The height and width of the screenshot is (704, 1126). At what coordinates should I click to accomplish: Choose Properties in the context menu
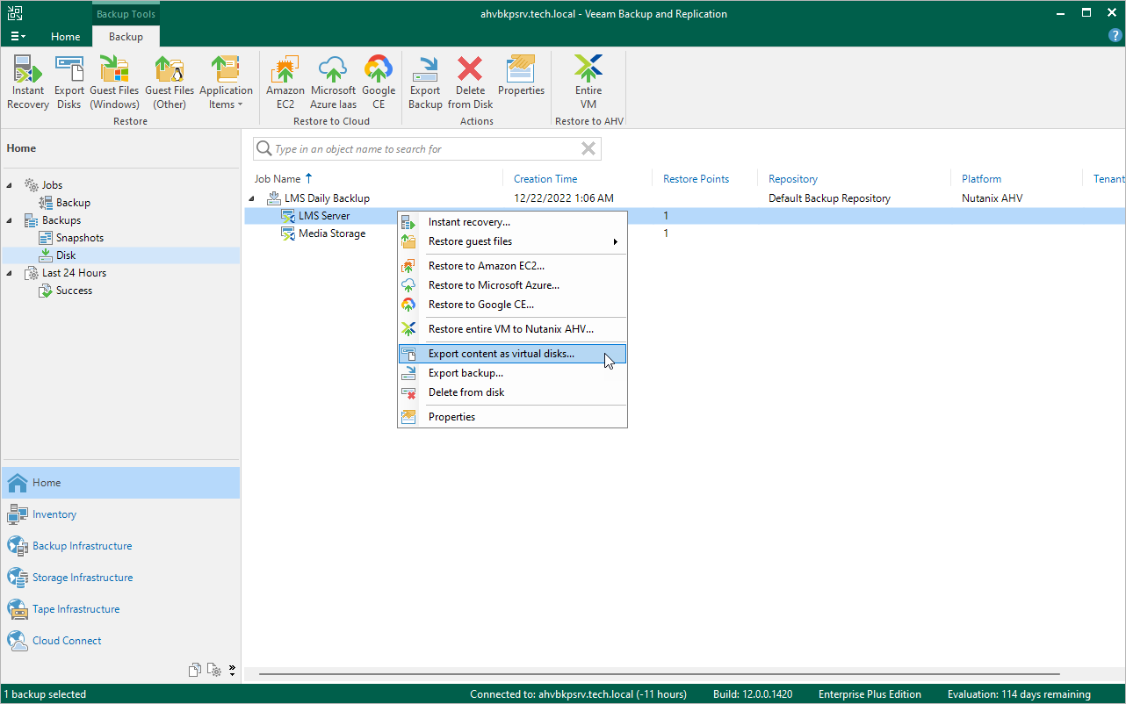[x=513, y=417]
